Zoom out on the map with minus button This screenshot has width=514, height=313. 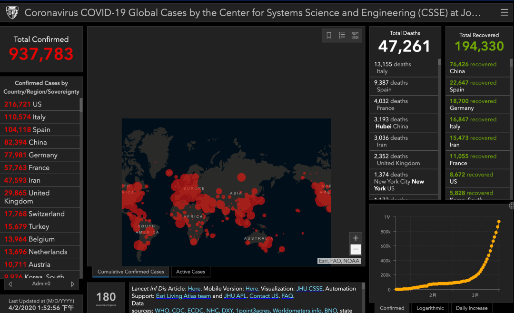(x=356, y=249)
